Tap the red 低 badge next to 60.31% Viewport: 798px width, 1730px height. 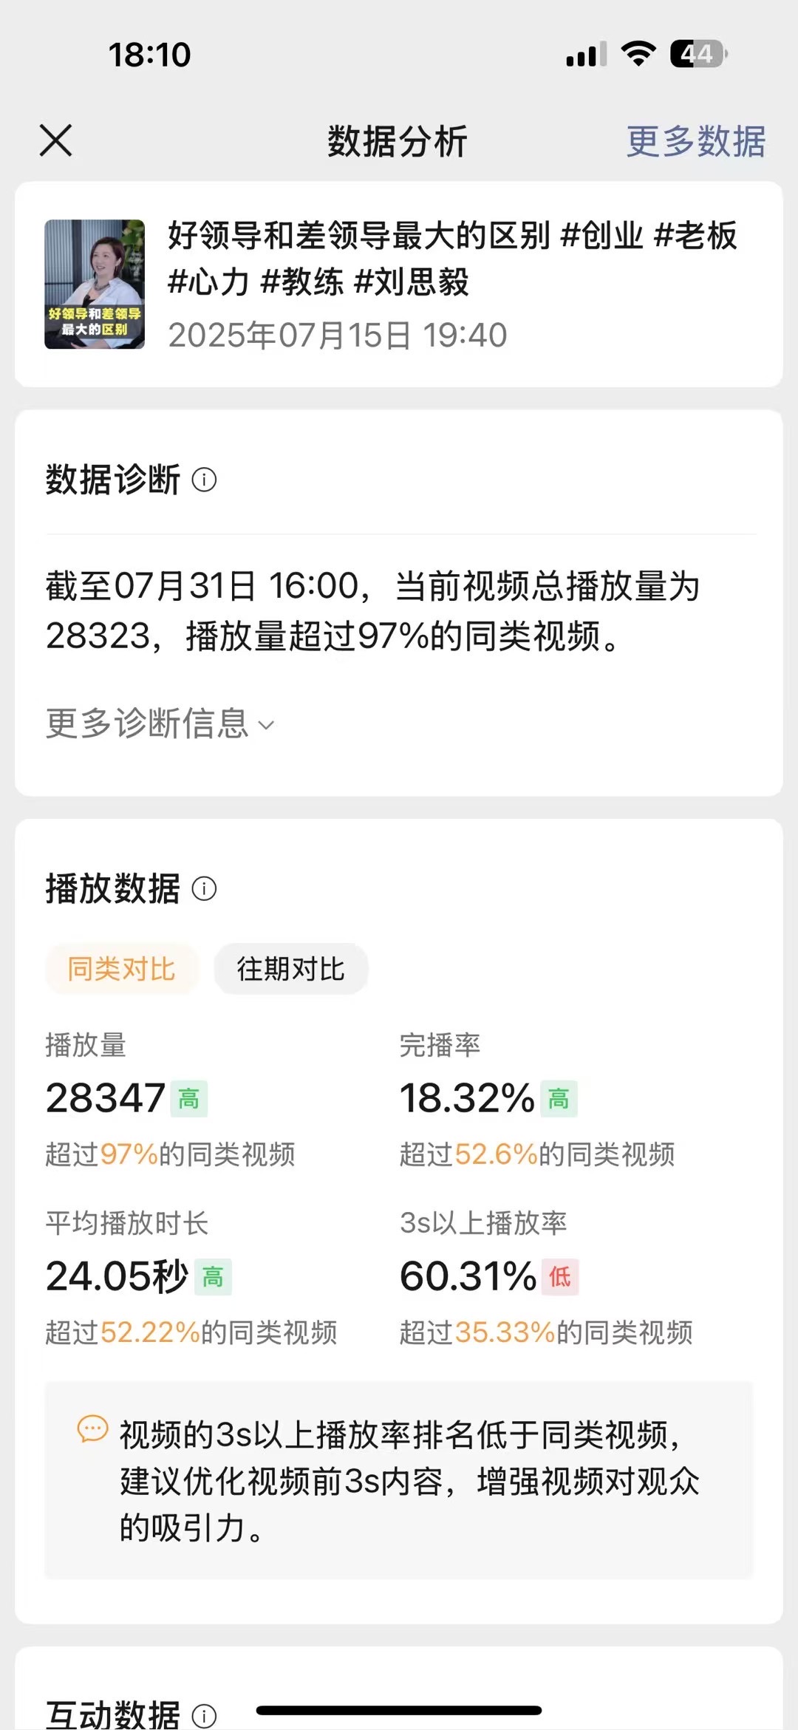click(560, 1277)
